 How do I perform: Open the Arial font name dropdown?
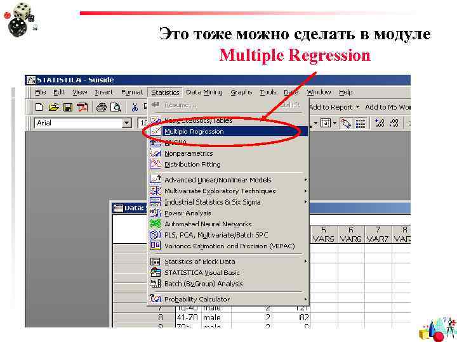(126, 123)
